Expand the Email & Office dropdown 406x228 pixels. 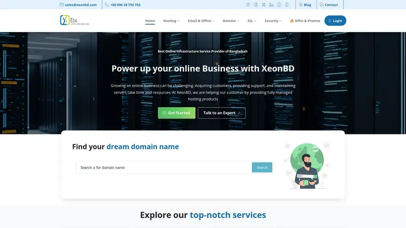tap(201, 21)
